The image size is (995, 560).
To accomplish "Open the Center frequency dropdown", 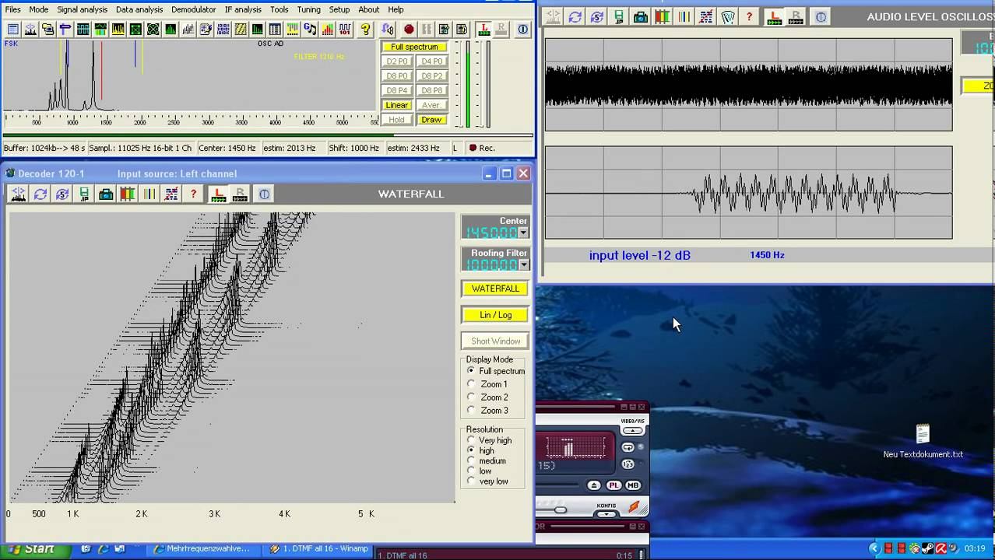I will [523, 233].
